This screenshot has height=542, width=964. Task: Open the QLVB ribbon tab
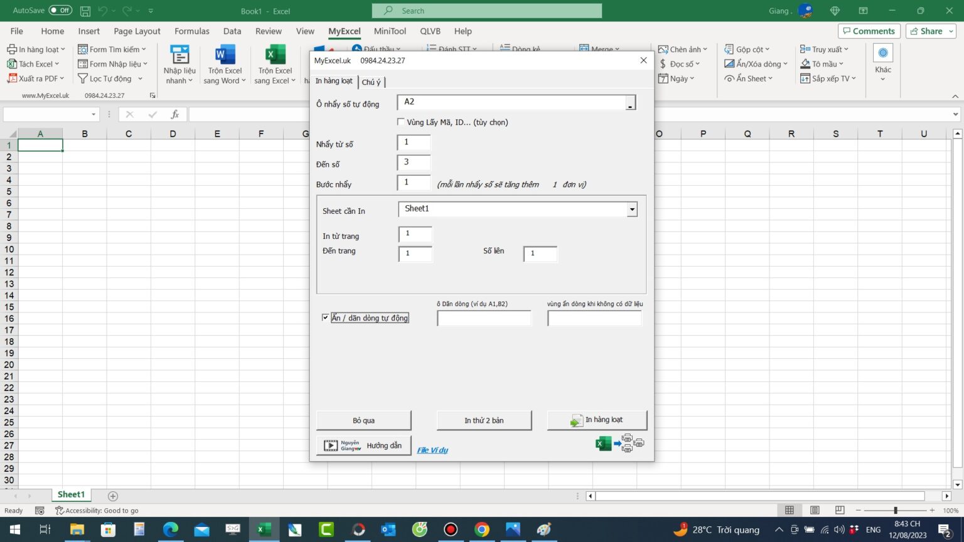(430, 31)
